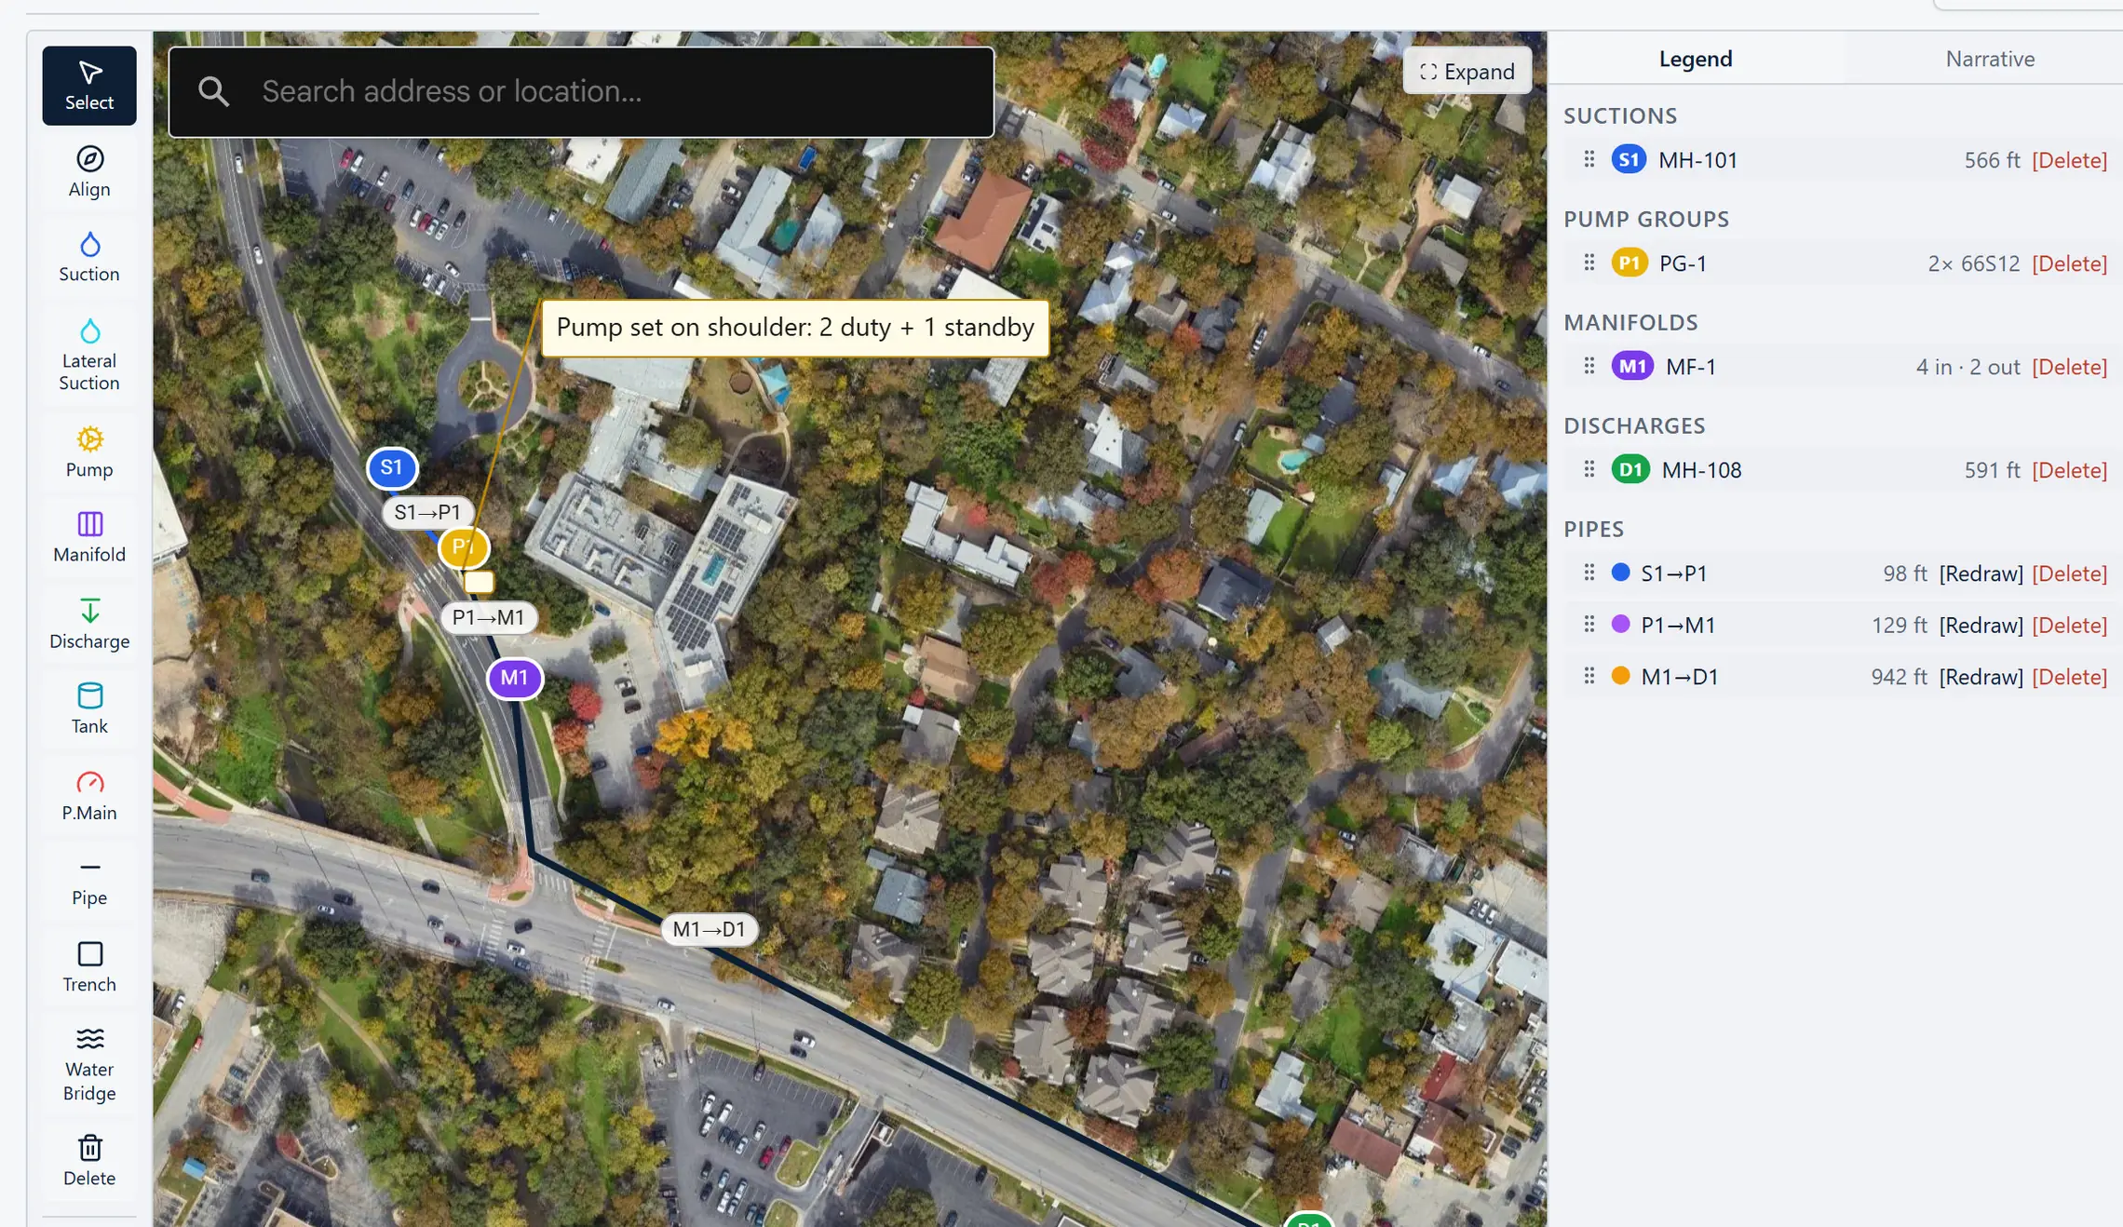Delete the MF-1 manifold

point(2069,367)
